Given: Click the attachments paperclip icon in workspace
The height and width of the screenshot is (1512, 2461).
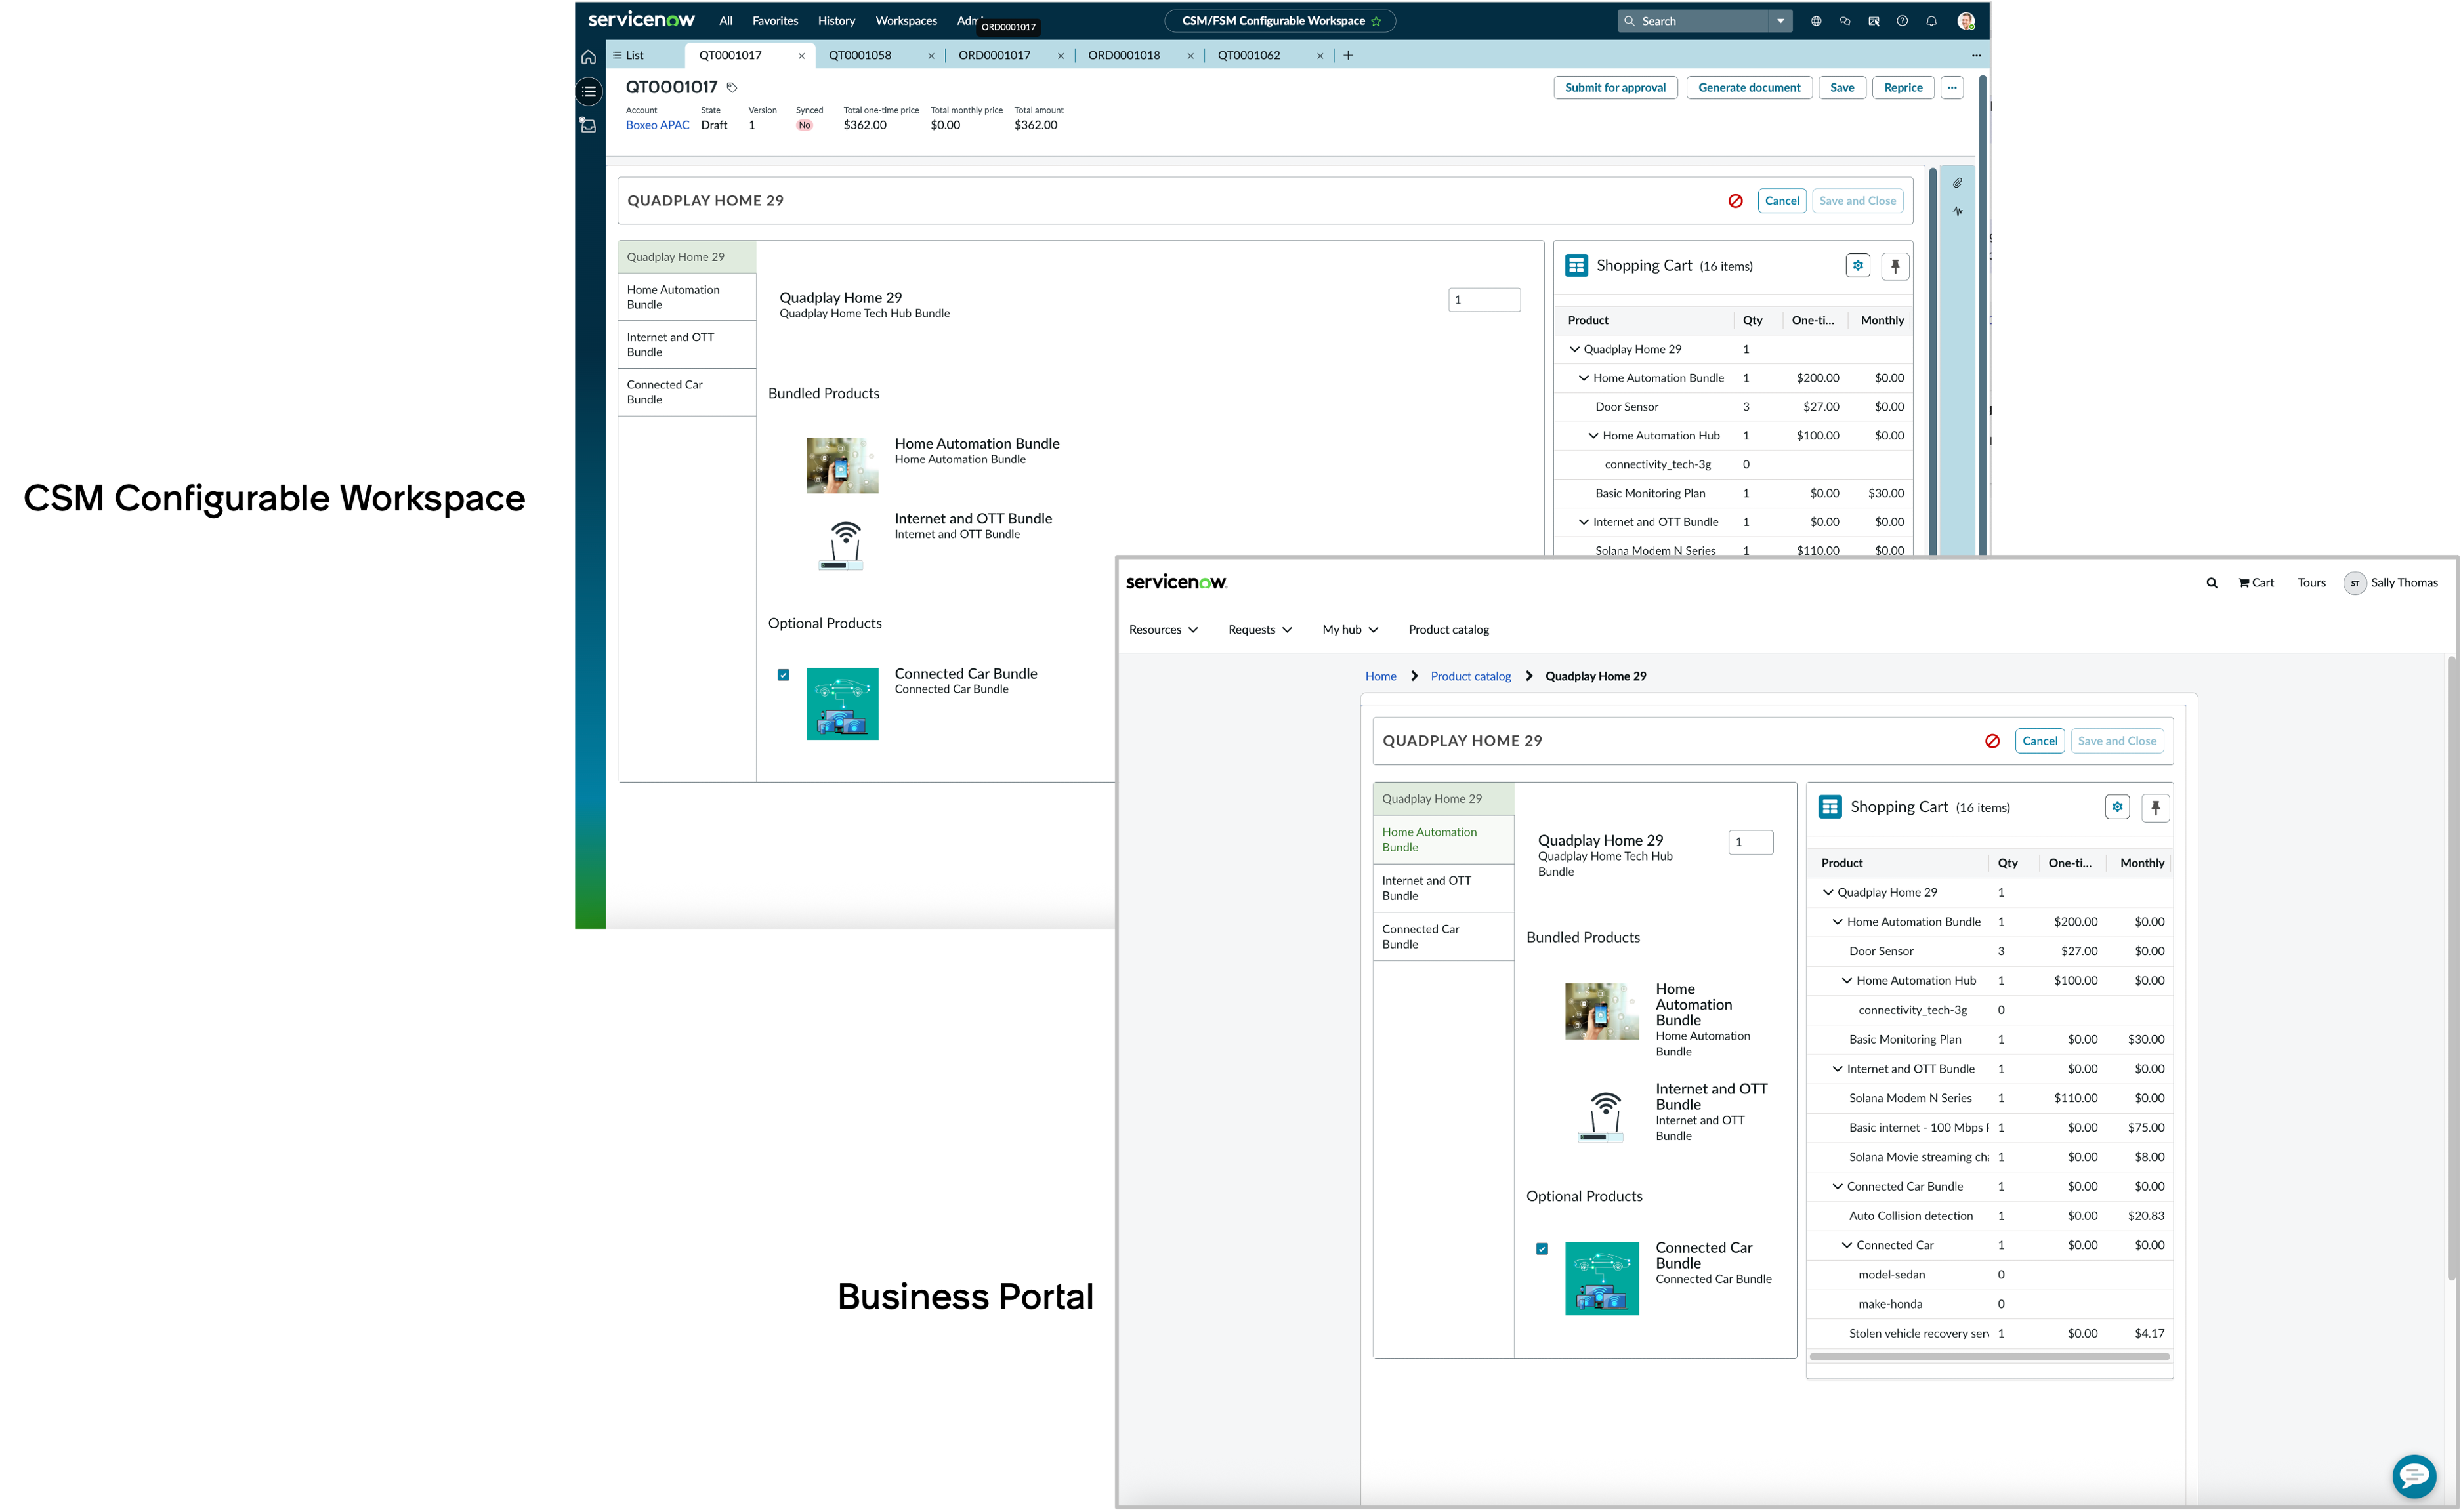Looking at the screenshot, I should [1958, 183].
